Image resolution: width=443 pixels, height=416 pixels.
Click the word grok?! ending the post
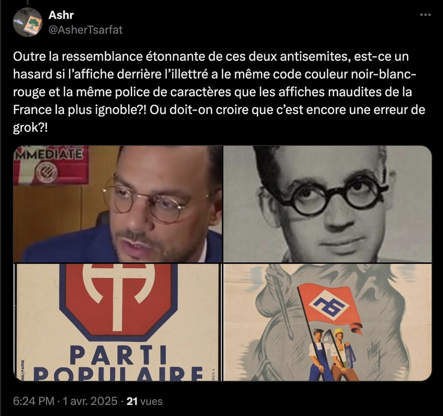coord(30,128)
